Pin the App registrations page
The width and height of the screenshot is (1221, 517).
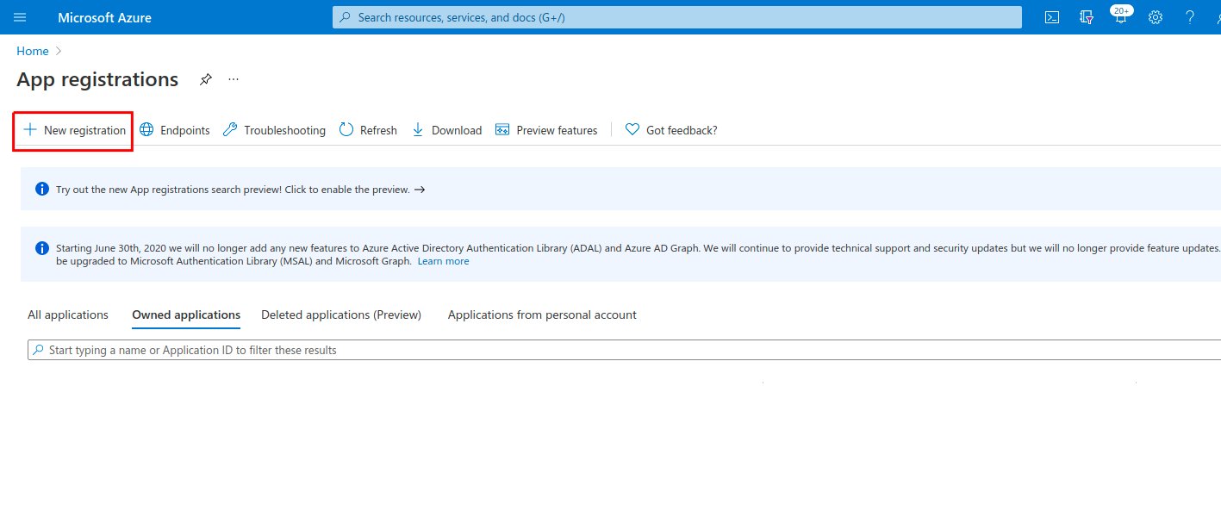(x=205, y=79)
